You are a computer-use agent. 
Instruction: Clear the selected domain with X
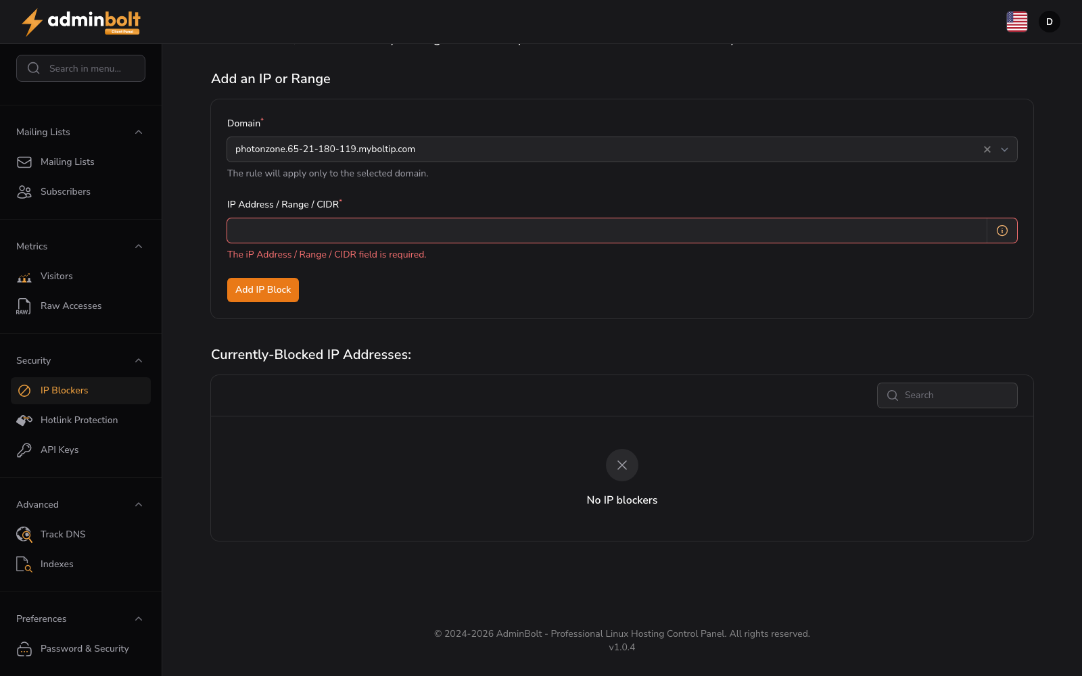click(987, 149)
